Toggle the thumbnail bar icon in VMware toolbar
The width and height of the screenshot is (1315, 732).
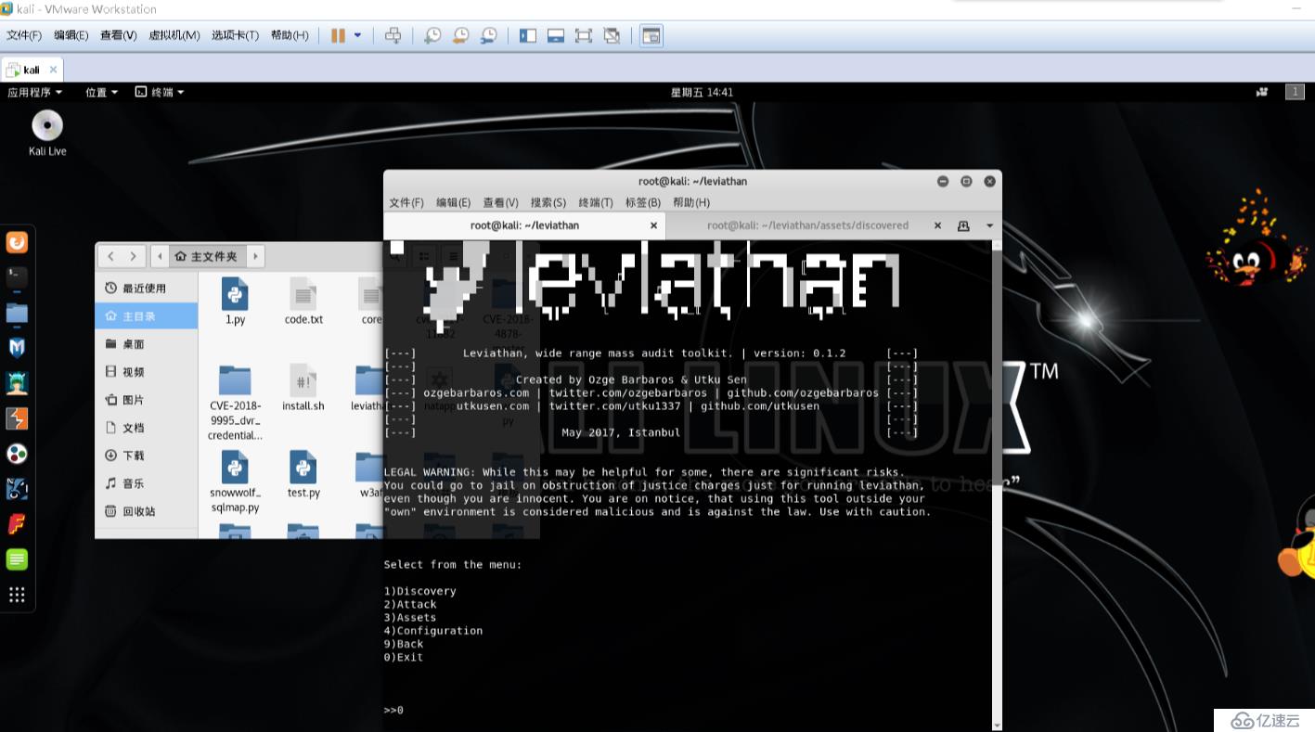[556, 35]
